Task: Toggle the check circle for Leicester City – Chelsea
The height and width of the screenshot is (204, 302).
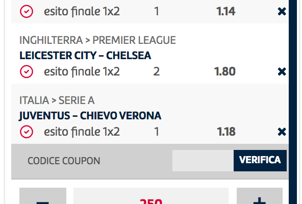Action: [27, 72]
